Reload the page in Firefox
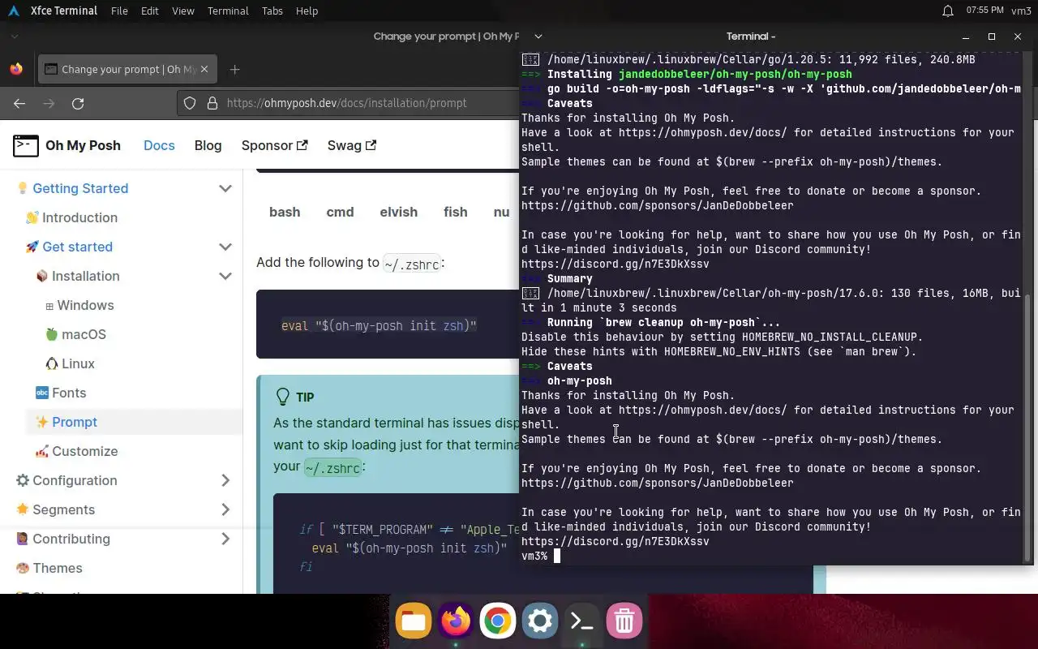 78,103
